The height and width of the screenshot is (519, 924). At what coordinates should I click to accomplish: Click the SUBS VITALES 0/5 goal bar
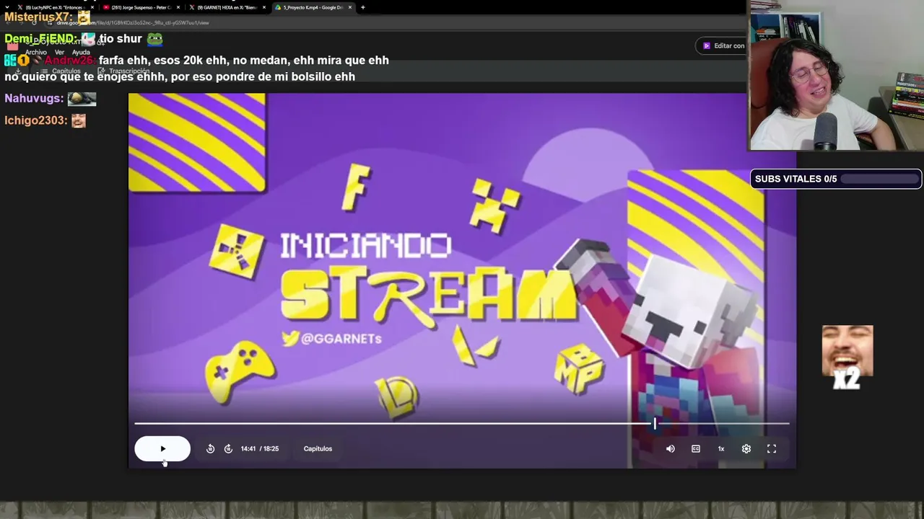pyautogui.click(x=836, y=179)
